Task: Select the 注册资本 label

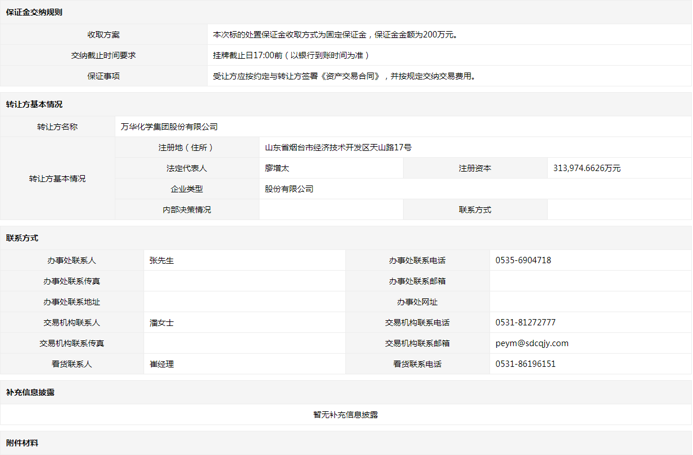Action: (x=475, y=168)
